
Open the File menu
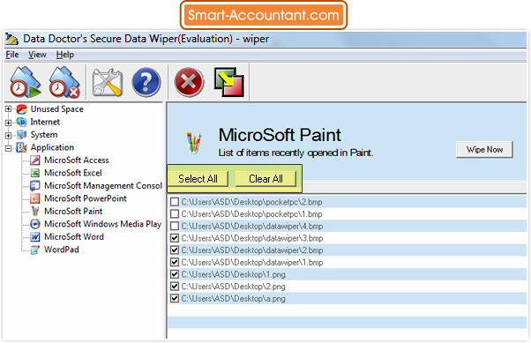[x=12, y=55]
